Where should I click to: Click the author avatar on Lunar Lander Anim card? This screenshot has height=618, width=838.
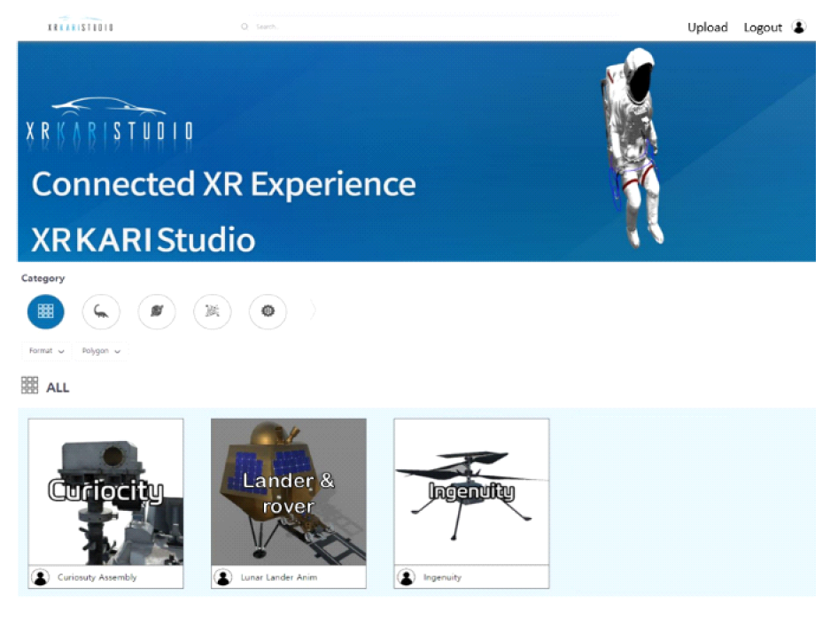pos(223,577)
